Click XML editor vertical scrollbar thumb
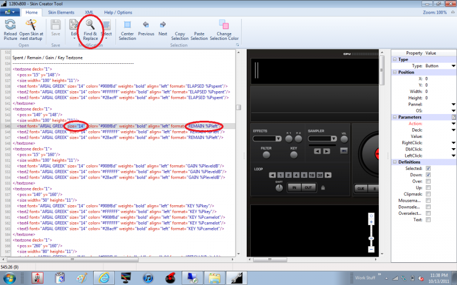The height and width of the screenshot is (285, 457). pos(238,107)
